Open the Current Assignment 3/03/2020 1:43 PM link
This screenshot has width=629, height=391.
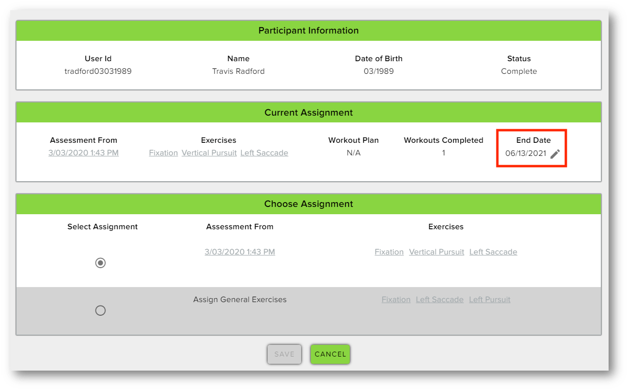tap(84, 153)
